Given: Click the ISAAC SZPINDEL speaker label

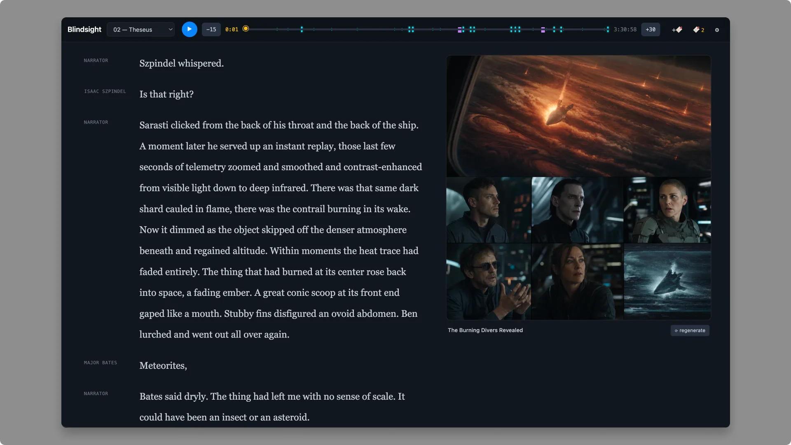Looking at the screenshot, I should pos(105,91).
